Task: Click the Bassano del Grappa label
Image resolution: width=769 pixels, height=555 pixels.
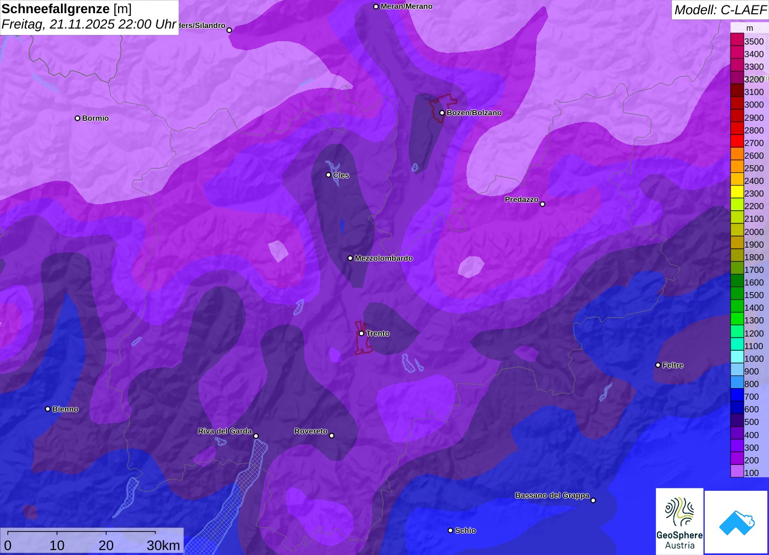Action: click(552, 495)
